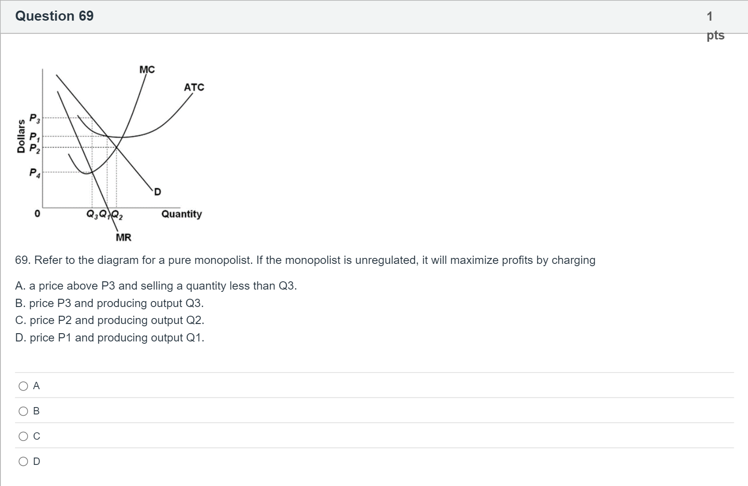Click the Dollars vertical axis label
Viewport: 748px width, 486px height.
(20, 136)
